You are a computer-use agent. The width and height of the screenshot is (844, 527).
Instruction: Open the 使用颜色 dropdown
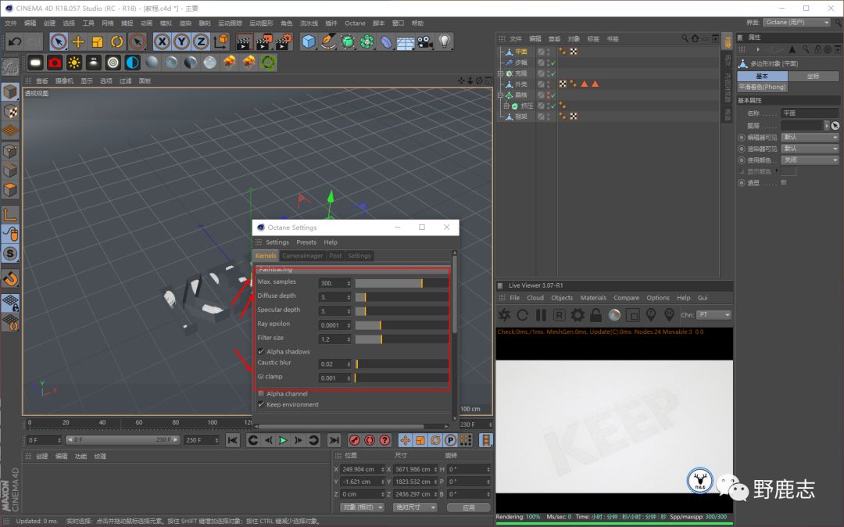coord(810,160)
